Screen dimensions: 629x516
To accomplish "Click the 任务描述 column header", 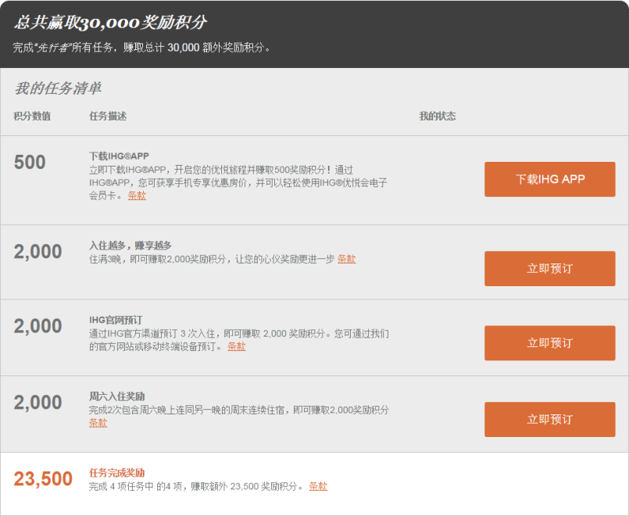I will click(x=108, y=116).
